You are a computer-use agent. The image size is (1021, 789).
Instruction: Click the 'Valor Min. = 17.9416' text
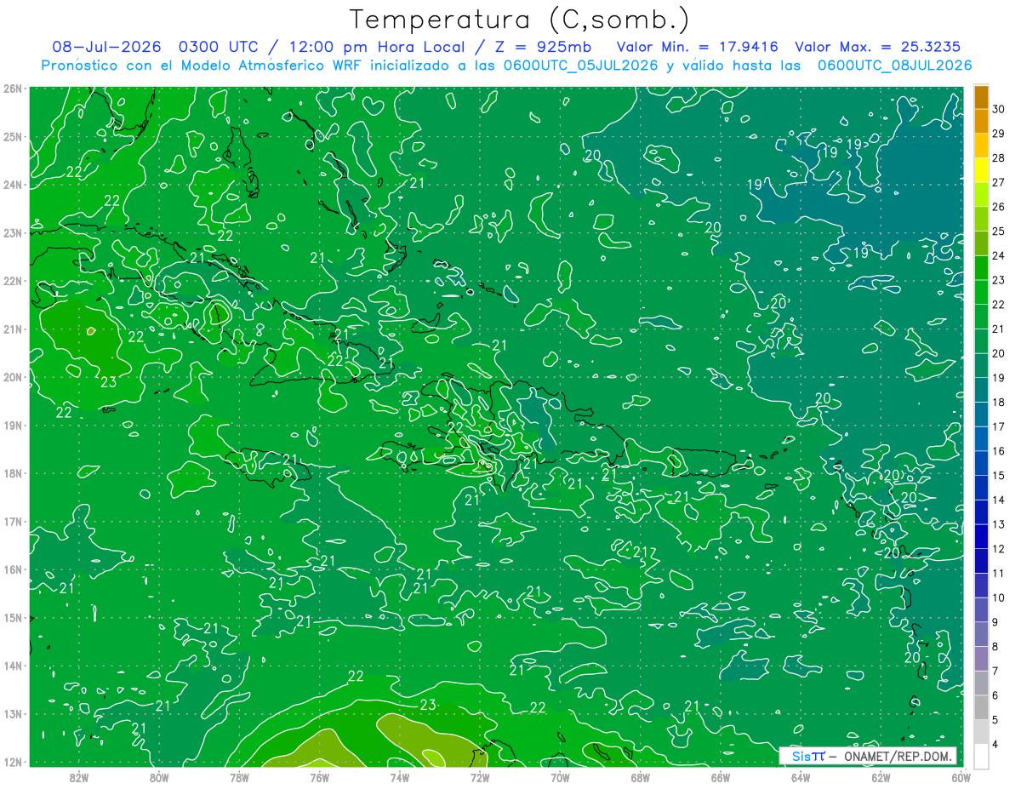click(x=698, y=46)
